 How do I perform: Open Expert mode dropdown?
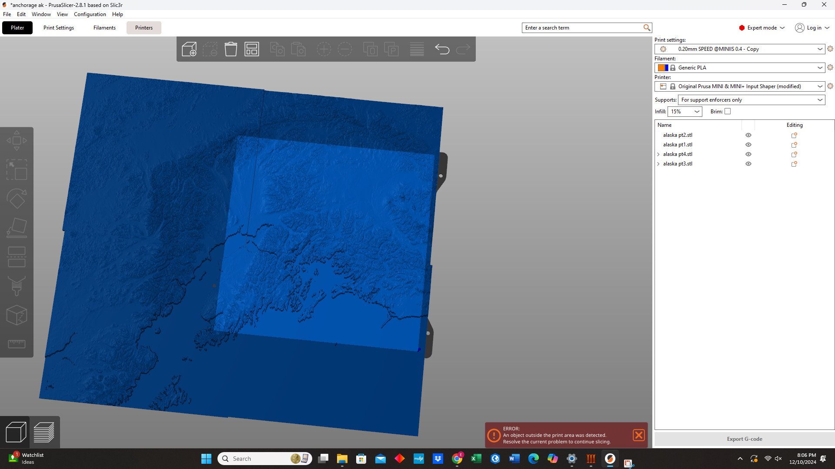click(x=762, y=28)
